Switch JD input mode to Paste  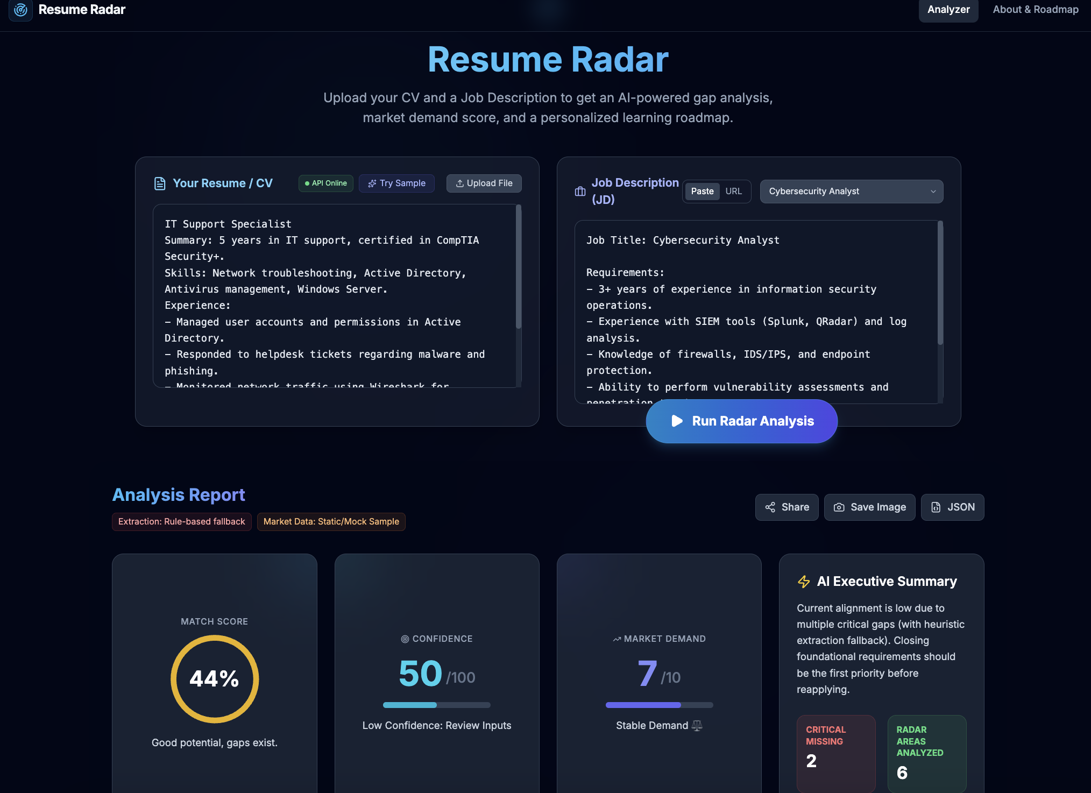702,192
